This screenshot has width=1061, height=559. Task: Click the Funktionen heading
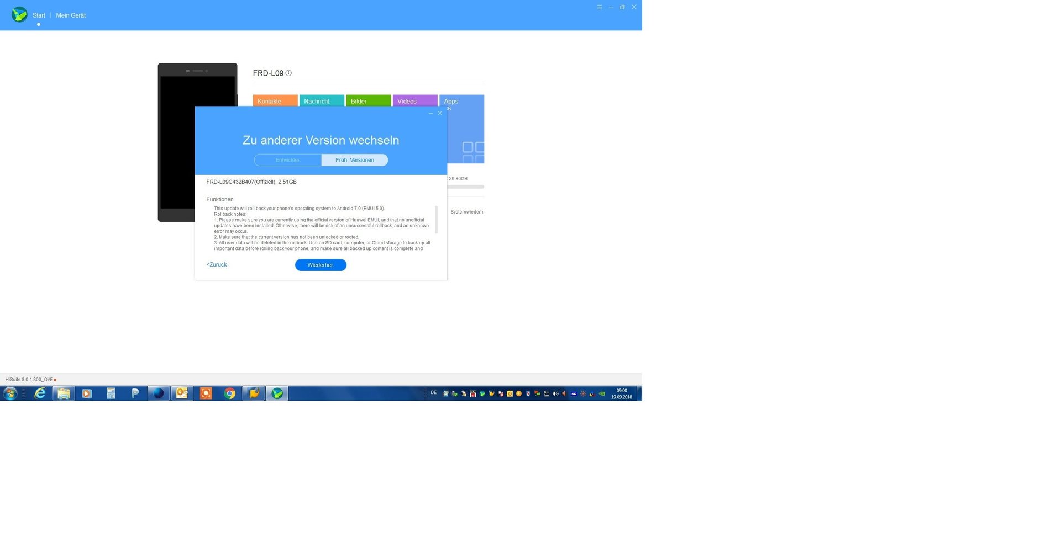[x=220, y=199]
